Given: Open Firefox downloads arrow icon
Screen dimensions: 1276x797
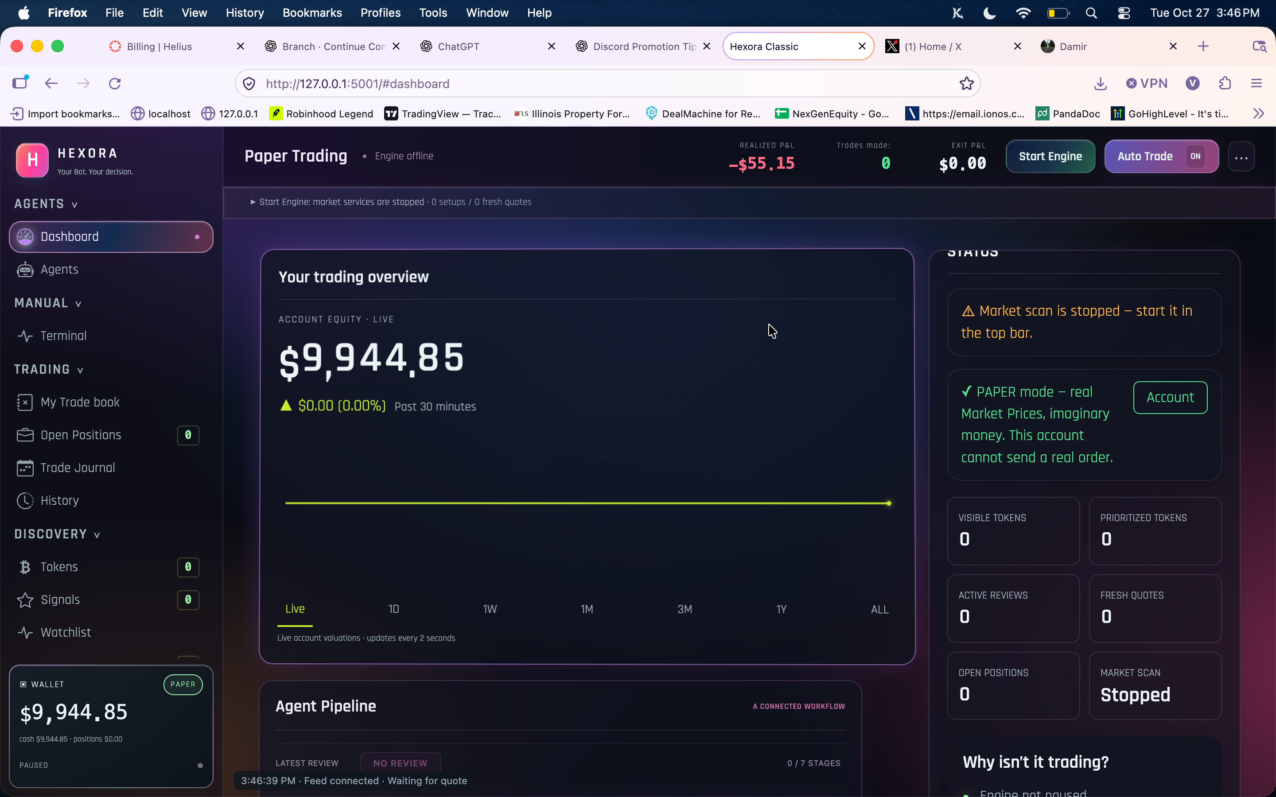Looking at the screenshot, I should [1100, 83].
